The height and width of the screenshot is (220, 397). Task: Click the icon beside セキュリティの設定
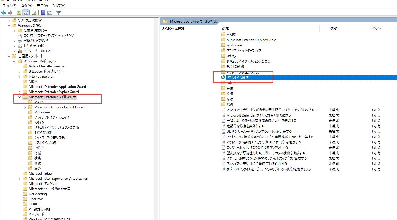pos(20,46)
